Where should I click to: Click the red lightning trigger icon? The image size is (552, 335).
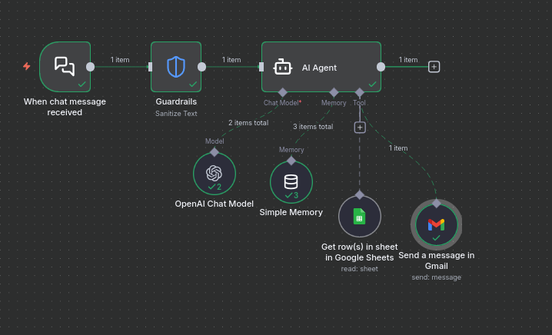[x=27, y=66]
